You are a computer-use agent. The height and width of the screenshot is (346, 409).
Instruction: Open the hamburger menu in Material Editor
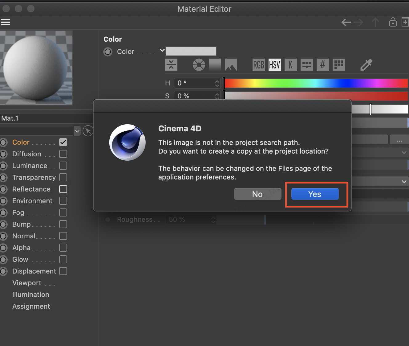point(6,22)
